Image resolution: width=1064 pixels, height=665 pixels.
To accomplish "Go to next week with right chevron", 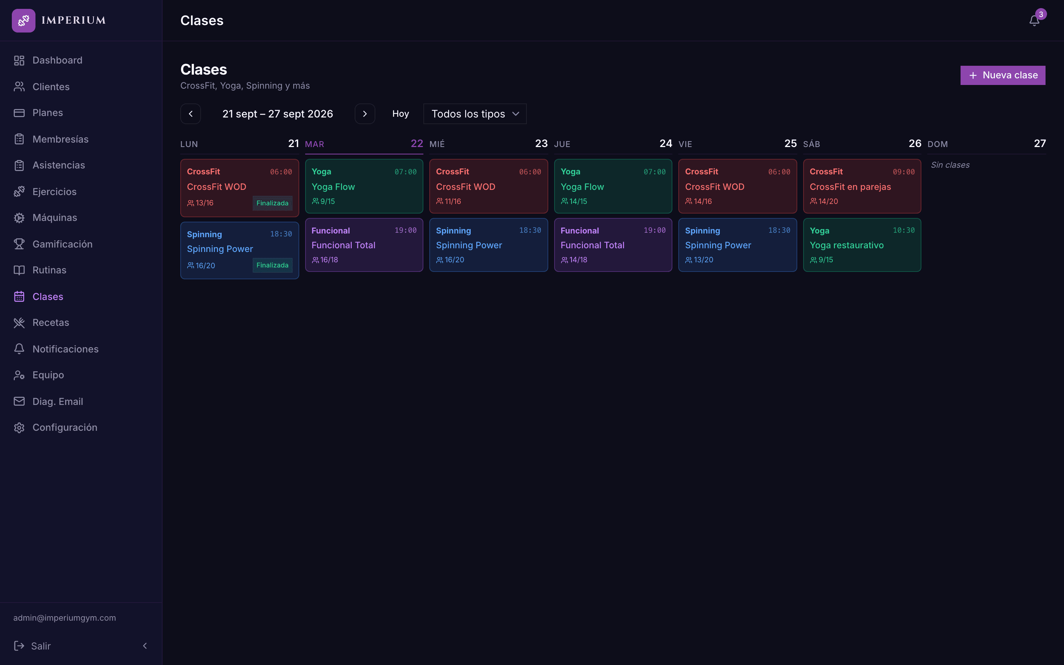I will [365, 114].
